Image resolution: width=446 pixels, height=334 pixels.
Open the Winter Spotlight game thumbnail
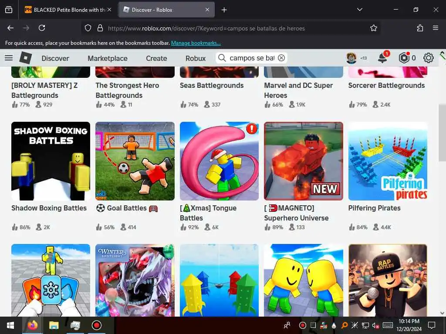(135, 281)
